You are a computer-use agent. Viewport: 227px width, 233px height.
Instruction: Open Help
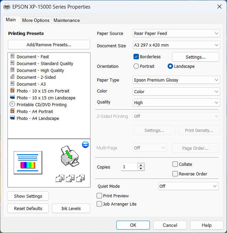click(207, 225)
